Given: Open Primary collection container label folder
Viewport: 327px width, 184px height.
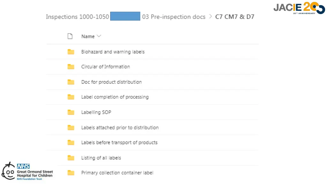Looking at the screenshot, I should coord(117,173).
